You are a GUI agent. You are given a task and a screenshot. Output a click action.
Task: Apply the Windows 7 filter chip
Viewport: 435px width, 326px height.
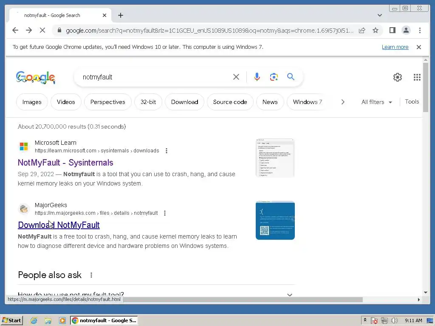pyautogui.click(x=308, y=102)
